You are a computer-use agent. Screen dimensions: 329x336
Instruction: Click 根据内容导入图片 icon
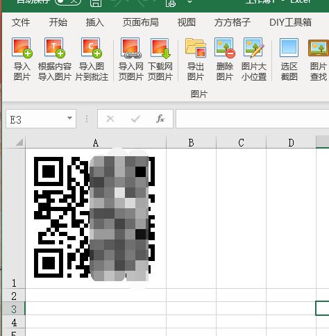pos(55,48)
